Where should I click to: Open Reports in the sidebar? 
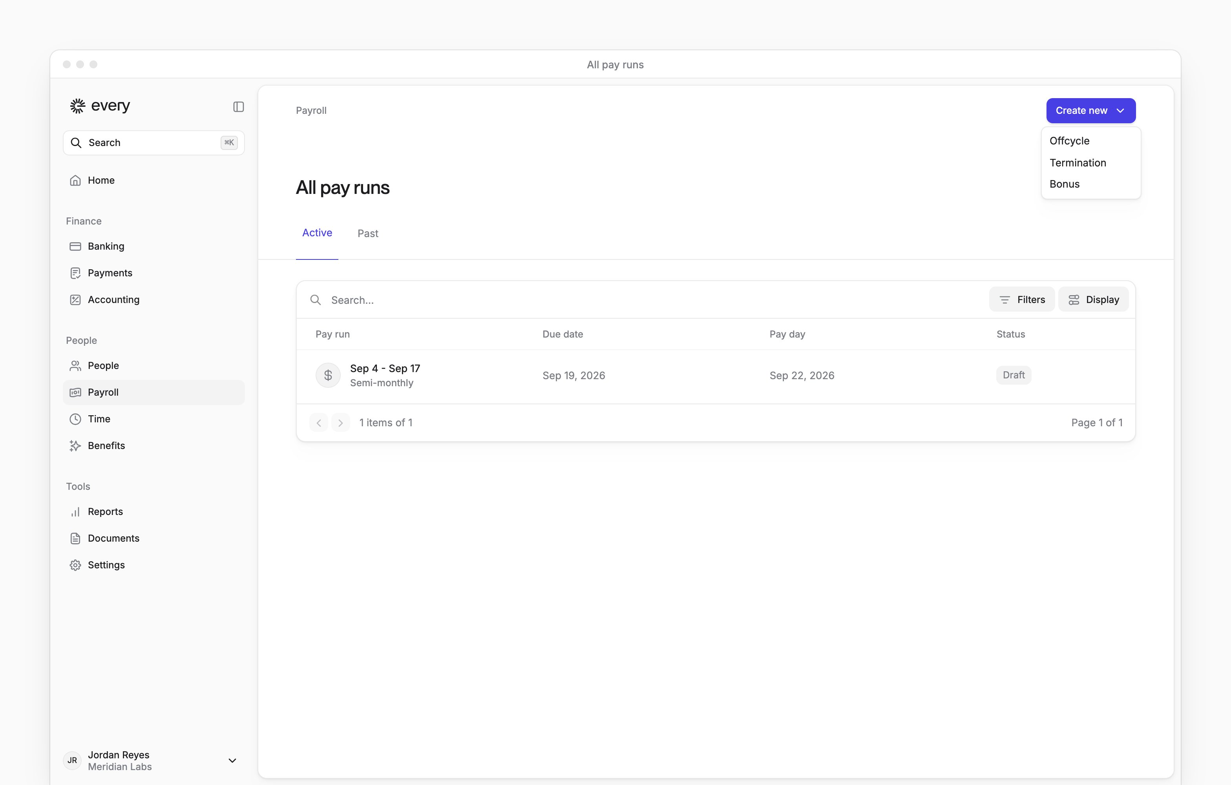click(154, 511)
